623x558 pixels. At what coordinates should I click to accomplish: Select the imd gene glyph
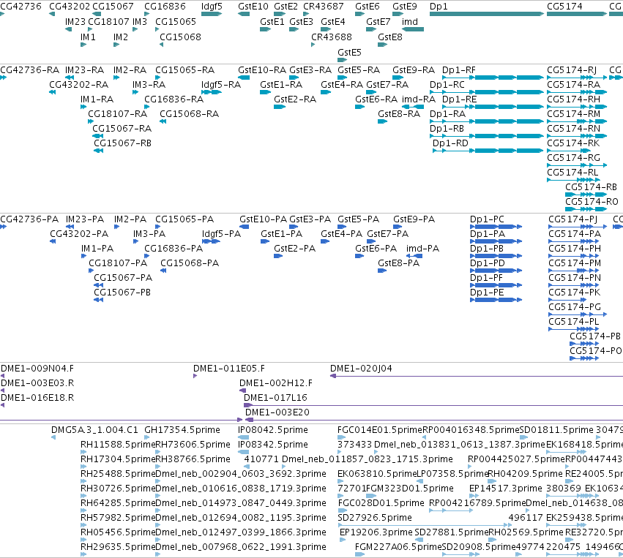coord(413,29)
